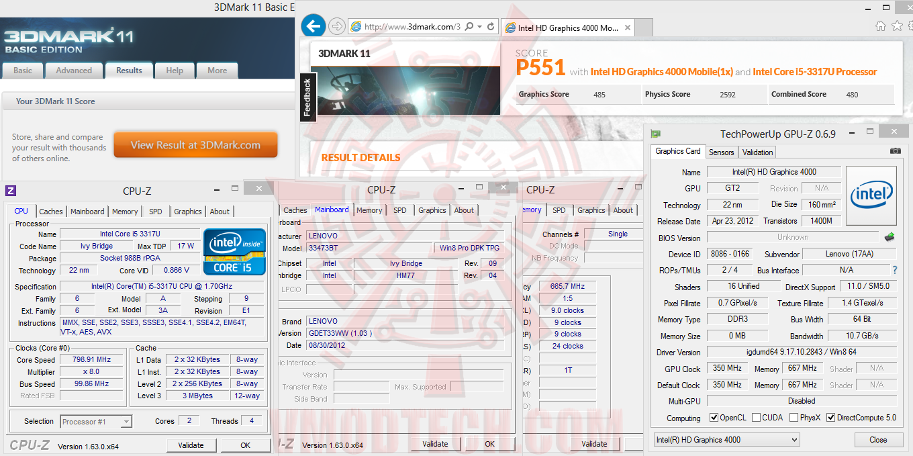
Task: Open the browser Favorites star
Action: point(898,26)
